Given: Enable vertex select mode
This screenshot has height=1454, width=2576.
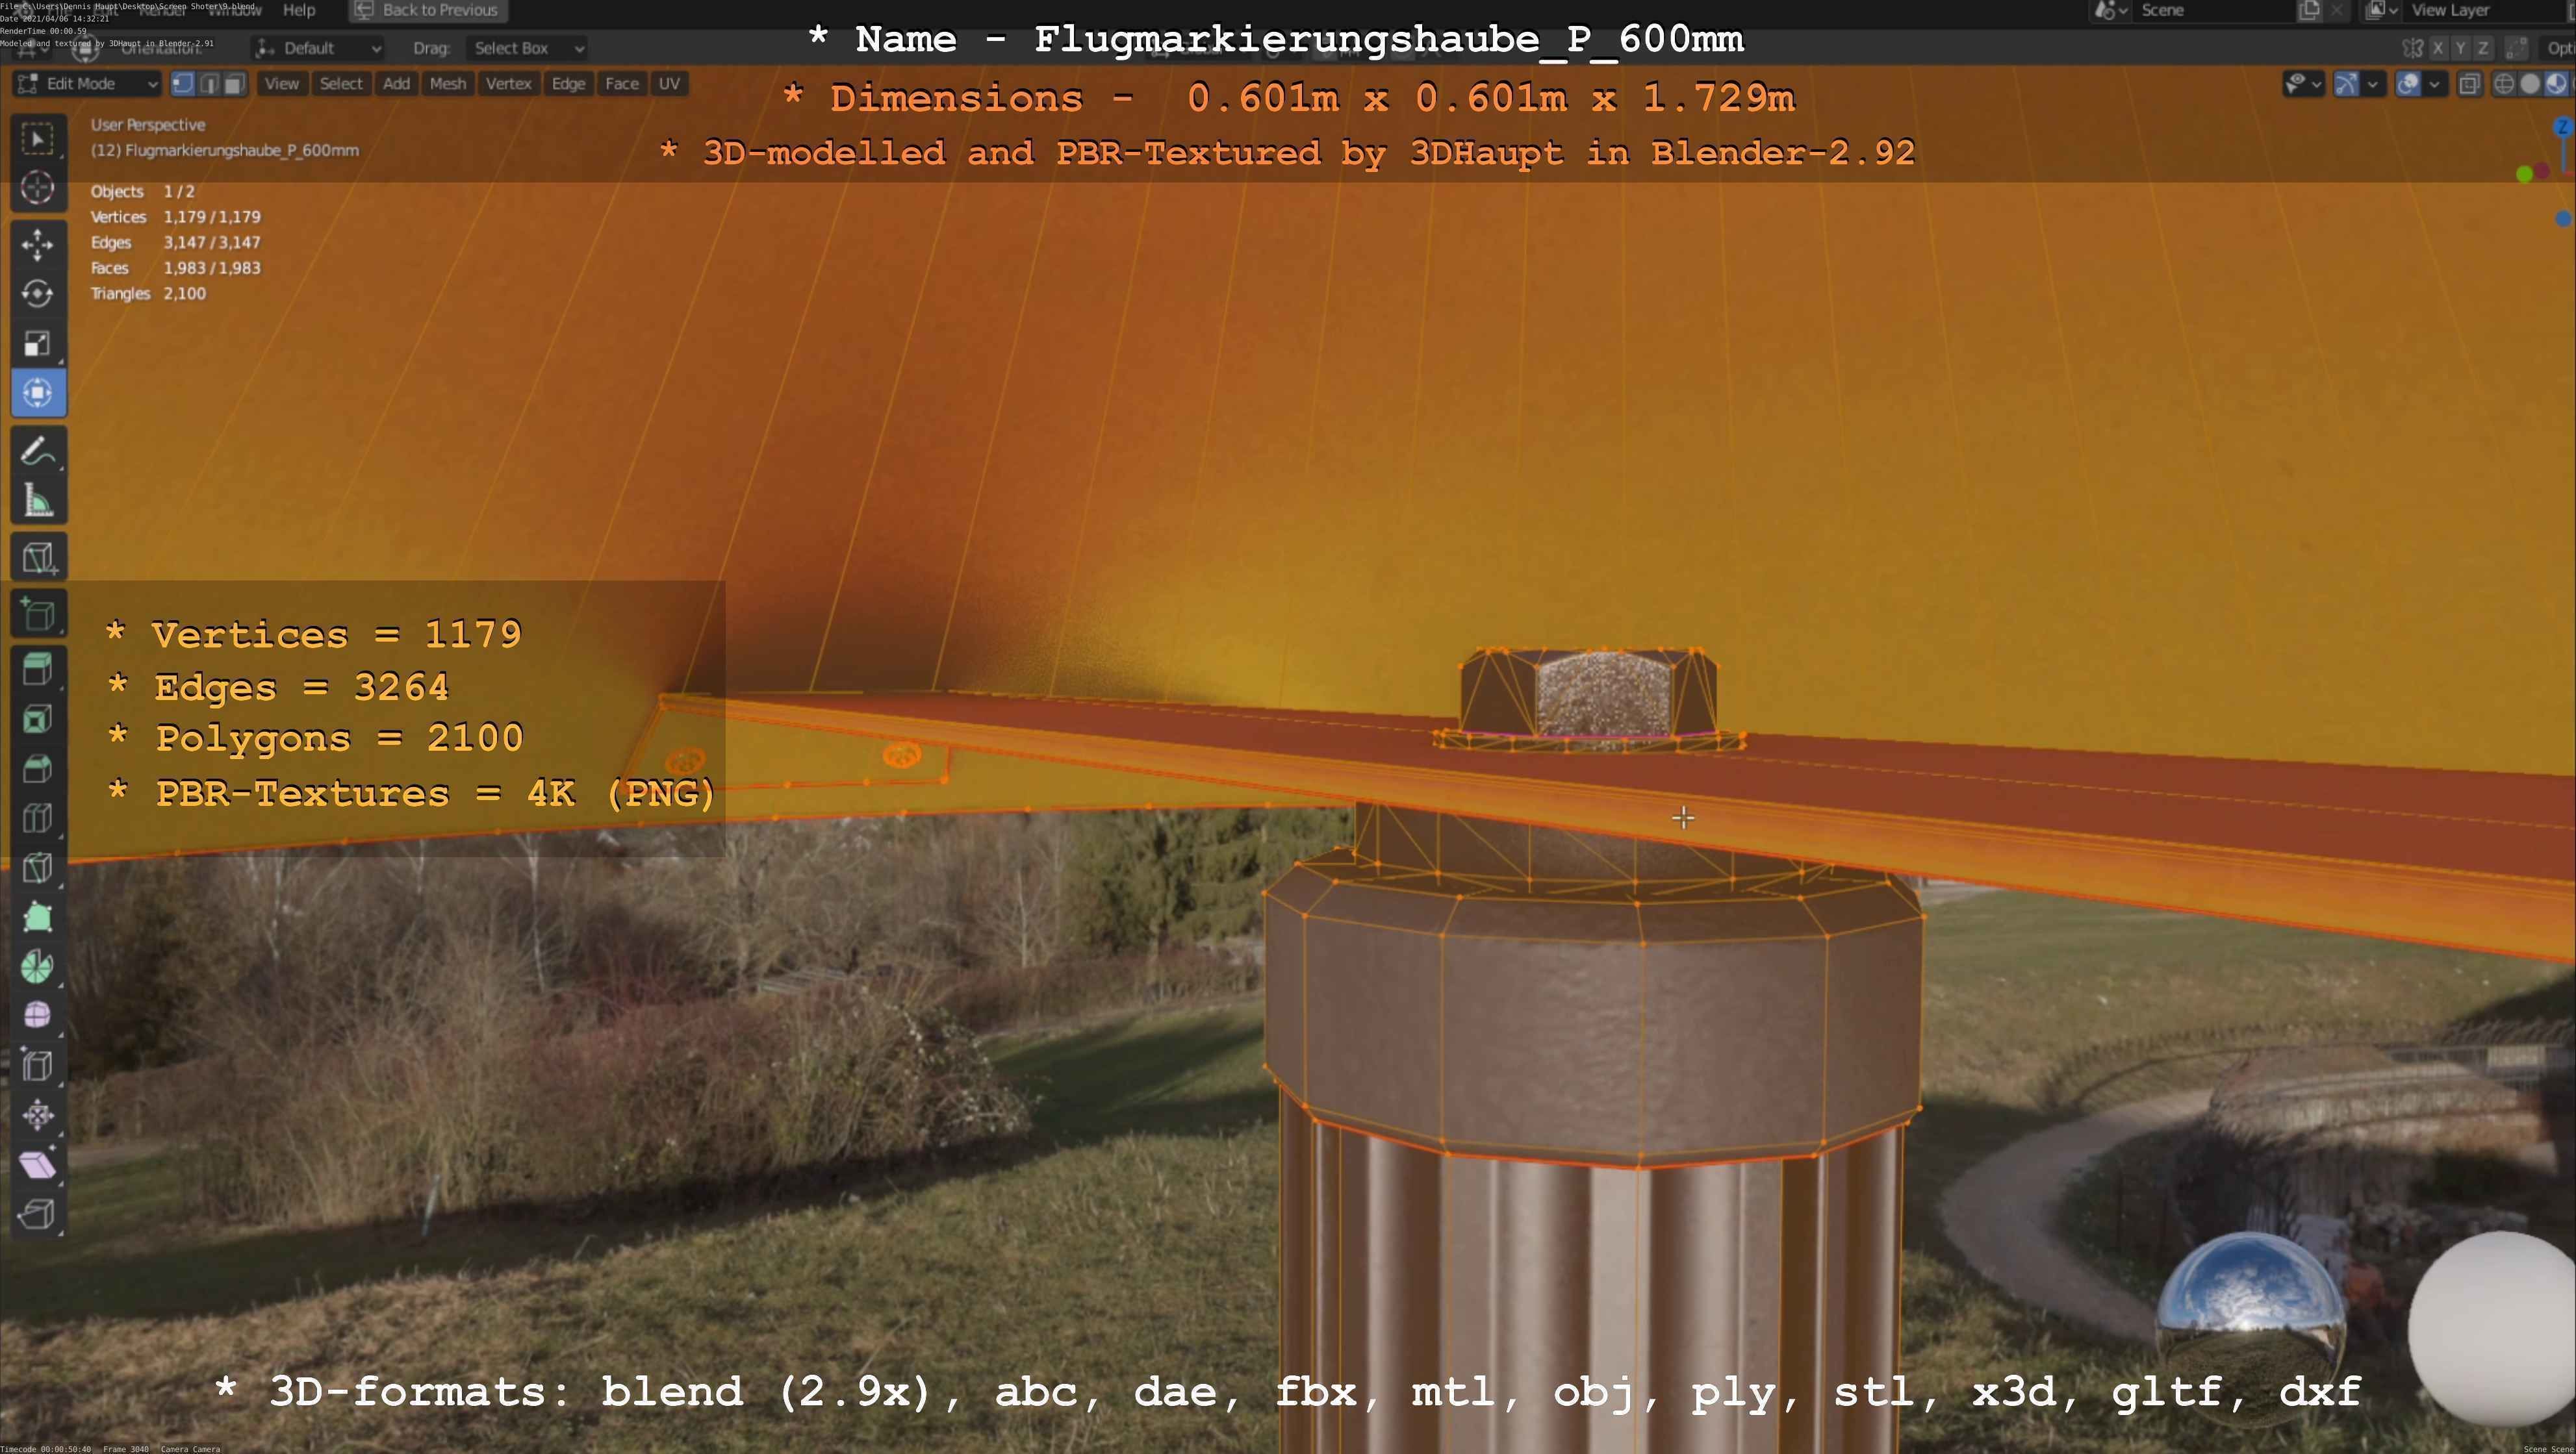Looking at the screenshot, I should point(182,84).
